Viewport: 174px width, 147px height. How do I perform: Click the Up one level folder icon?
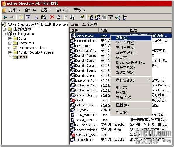point(21,17)
